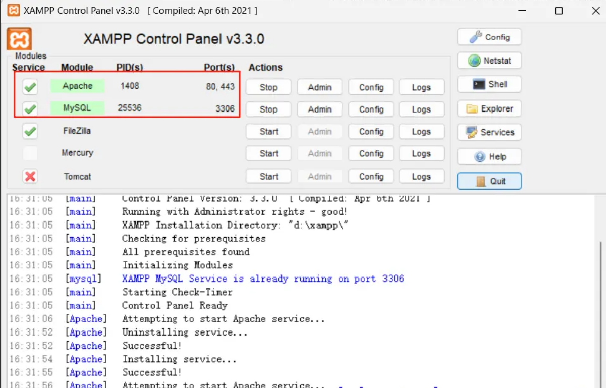Image resolution: width=606 pixels, height=388 pixels.
Task: Open Services panel icon button
Action: click(x=489, y=132)
